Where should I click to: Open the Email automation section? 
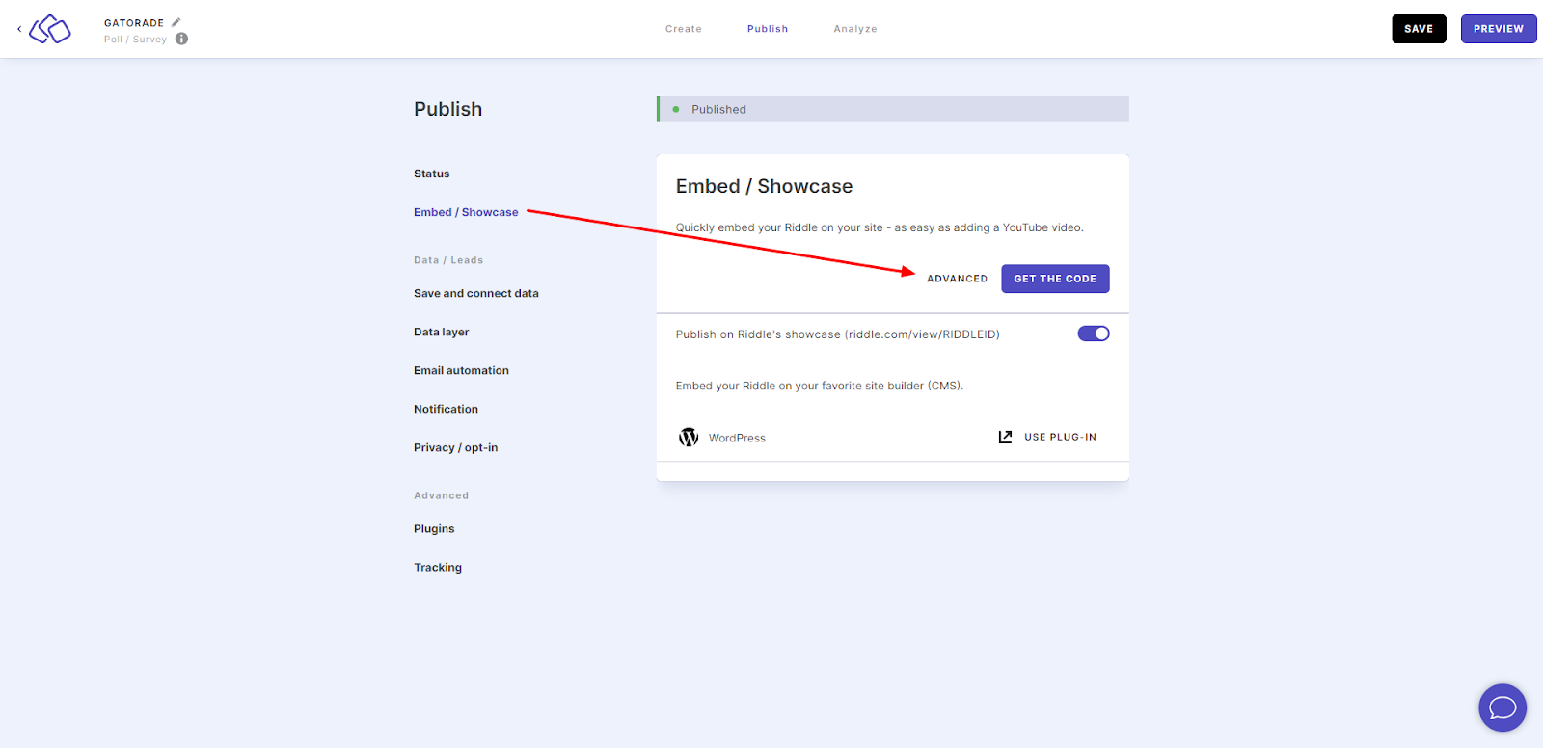[461, 370]
